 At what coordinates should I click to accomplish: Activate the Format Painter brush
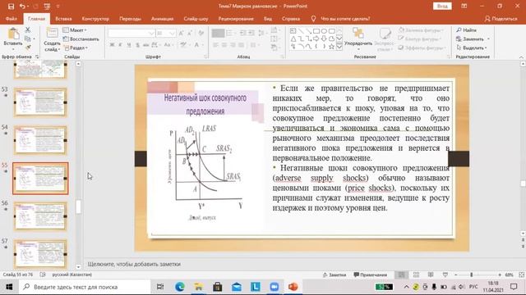pyautogui.click(x=28, y=48)
